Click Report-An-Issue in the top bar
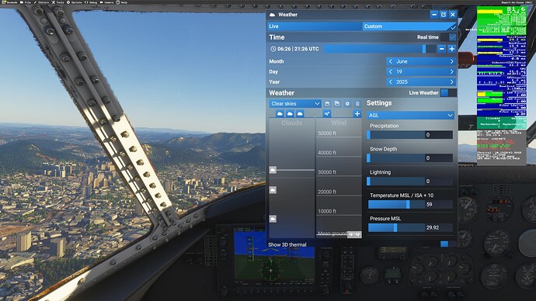The height and width of the screenshot is (301, 536). [517, 2]
